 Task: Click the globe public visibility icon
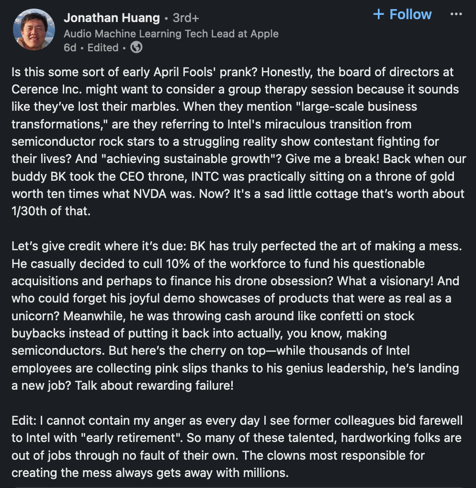pyautogui.click(x=136, y=47)
